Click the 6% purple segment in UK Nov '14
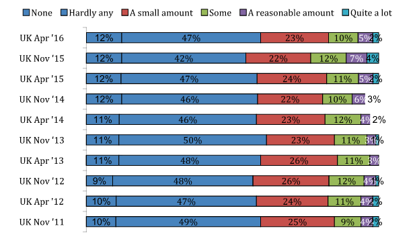Screen dimensions: 415x243 [359, 99]
